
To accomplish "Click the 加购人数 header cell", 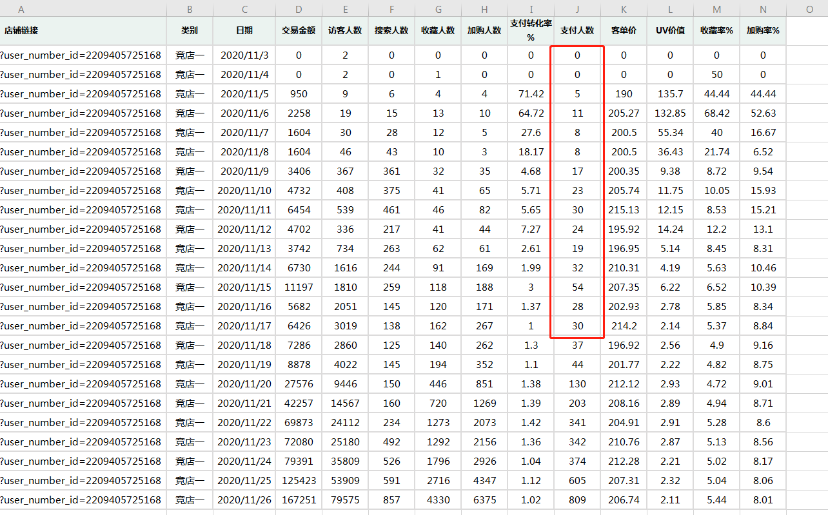I will 484,30.
